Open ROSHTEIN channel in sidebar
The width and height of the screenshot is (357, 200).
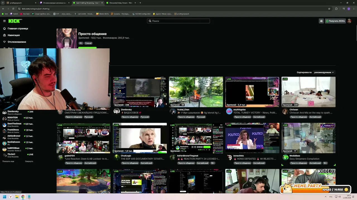click(x=18, y=119)
